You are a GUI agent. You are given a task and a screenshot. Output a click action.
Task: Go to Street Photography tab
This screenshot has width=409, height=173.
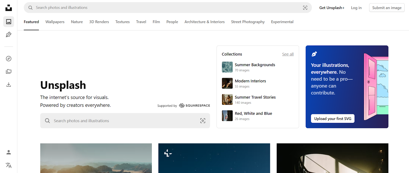click(248, 22)
